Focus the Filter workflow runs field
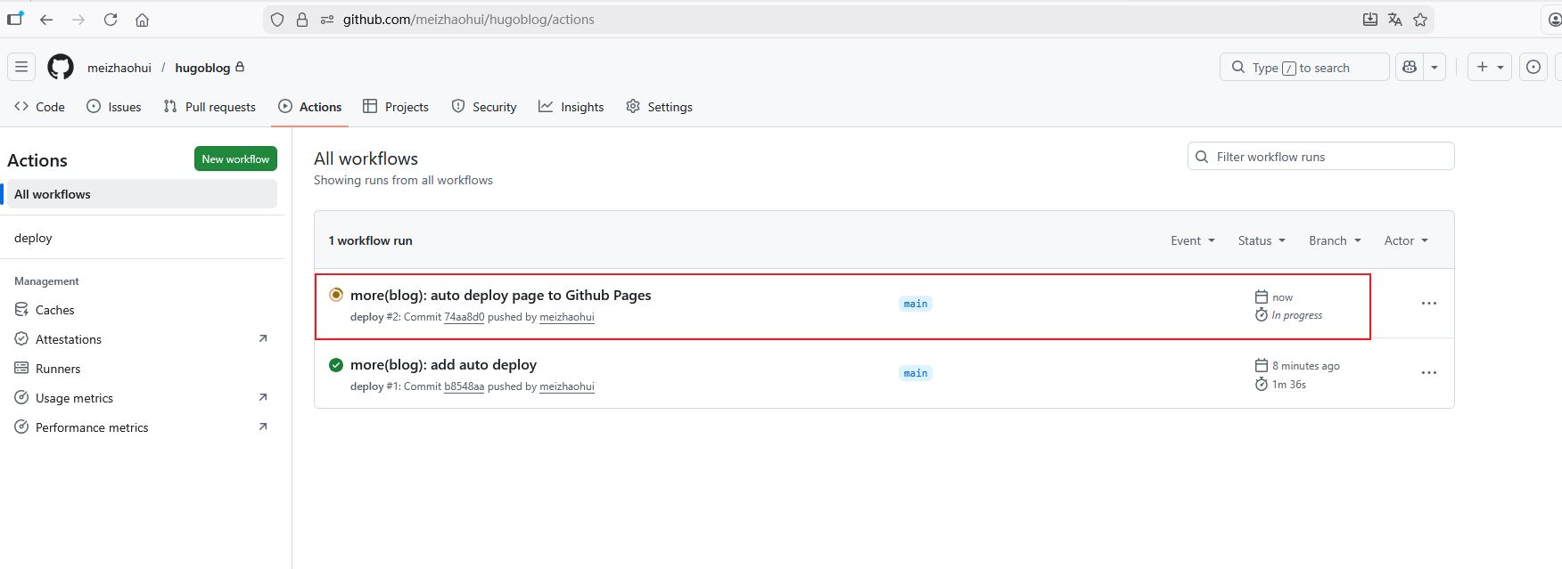This screenshot has width=1562, height=569. 1328,157
